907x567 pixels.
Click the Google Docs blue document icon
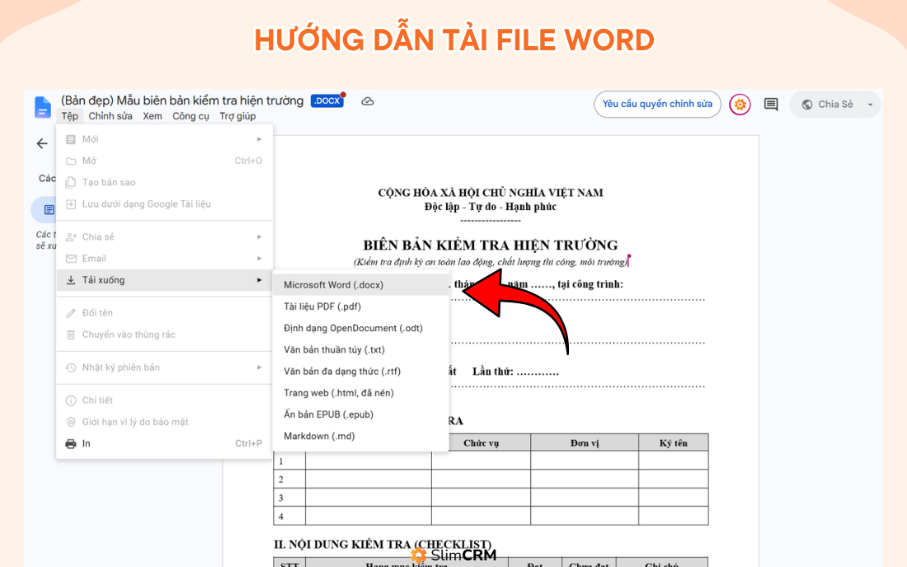[43, 107]
